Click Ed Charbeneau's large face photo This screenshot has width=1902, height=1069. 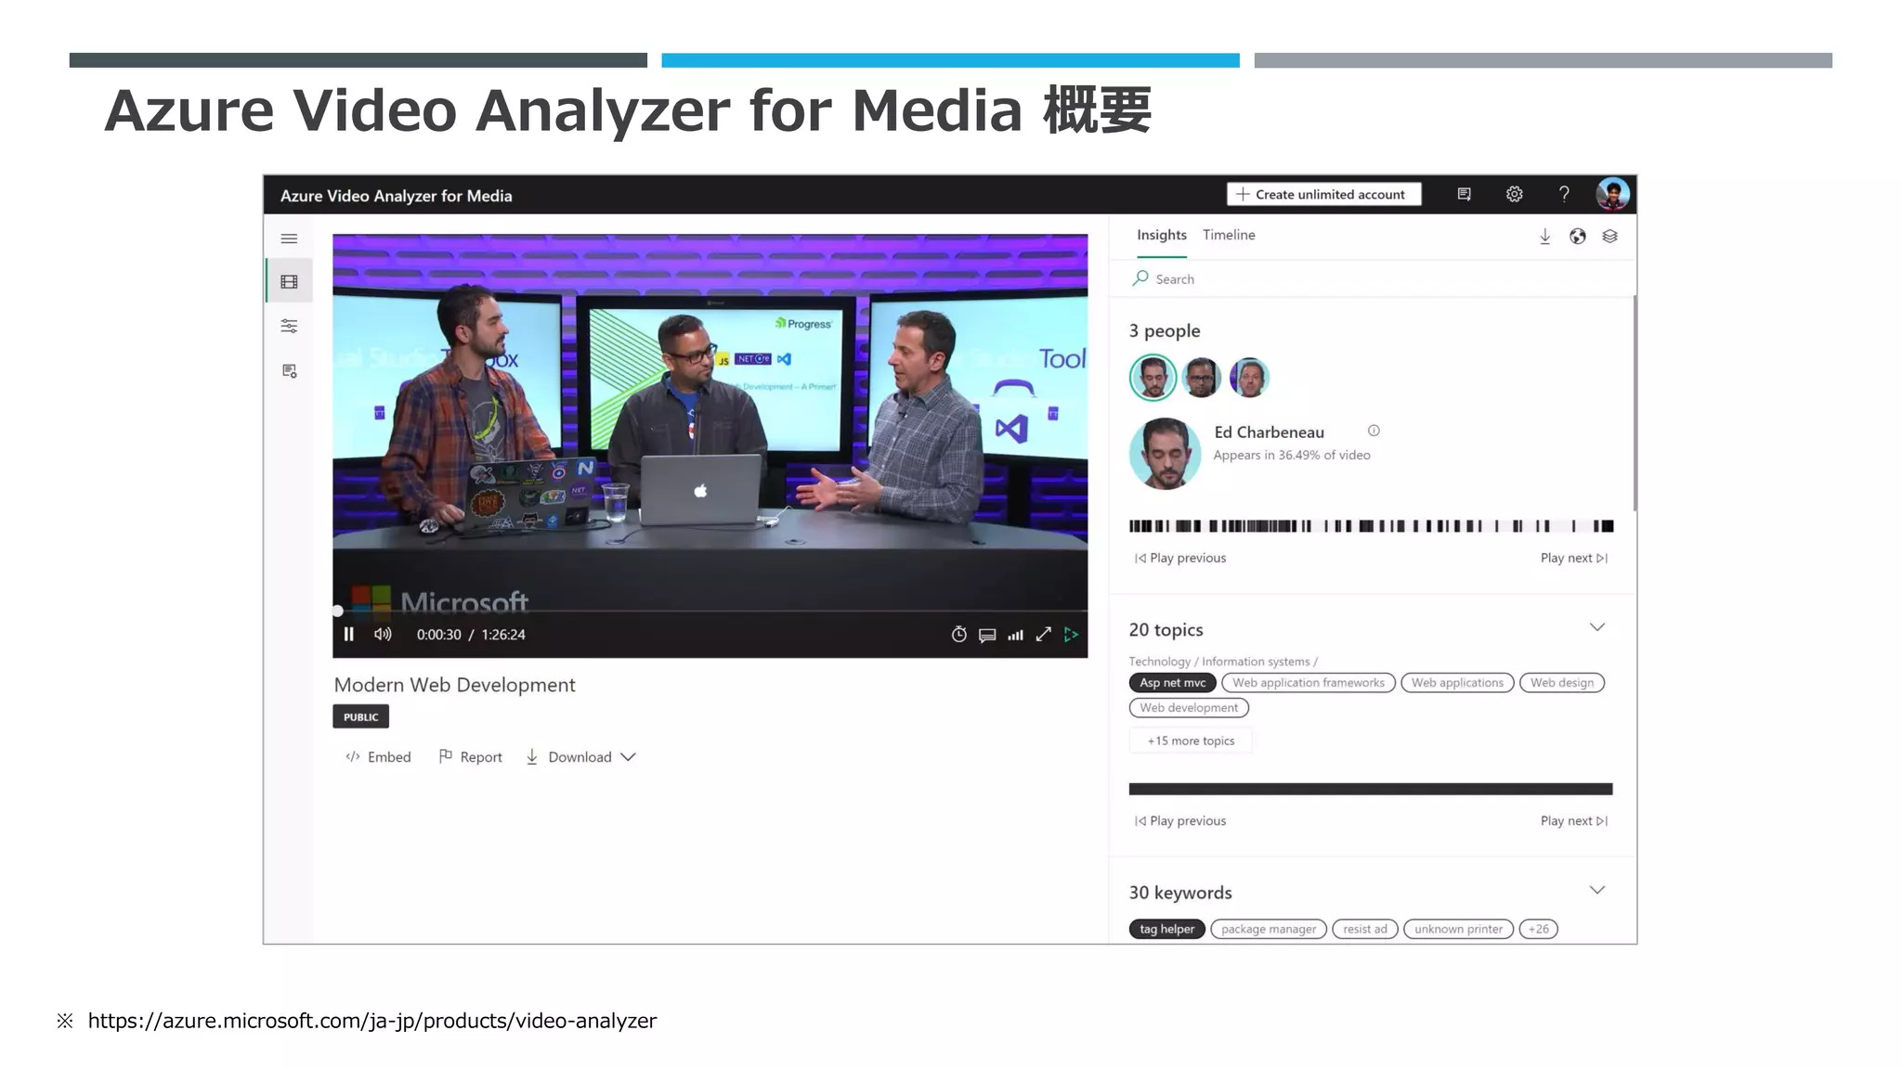(x=1165, y=454)
